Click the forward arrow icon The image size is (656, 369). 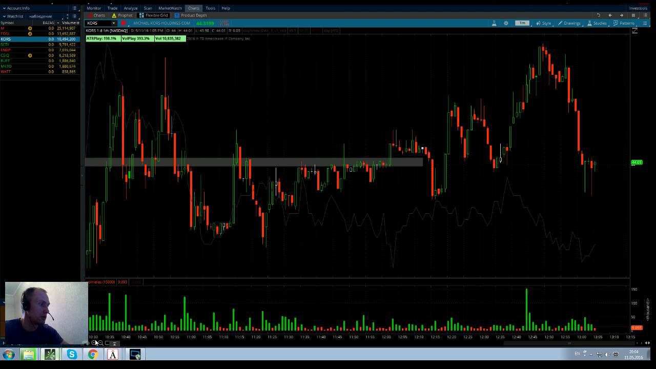tap(621, 15)
